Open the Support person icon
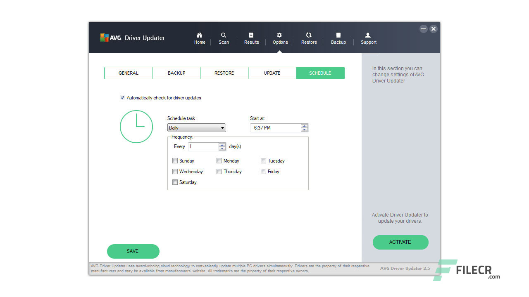529x297 pixels. click(x=368, y=35)
